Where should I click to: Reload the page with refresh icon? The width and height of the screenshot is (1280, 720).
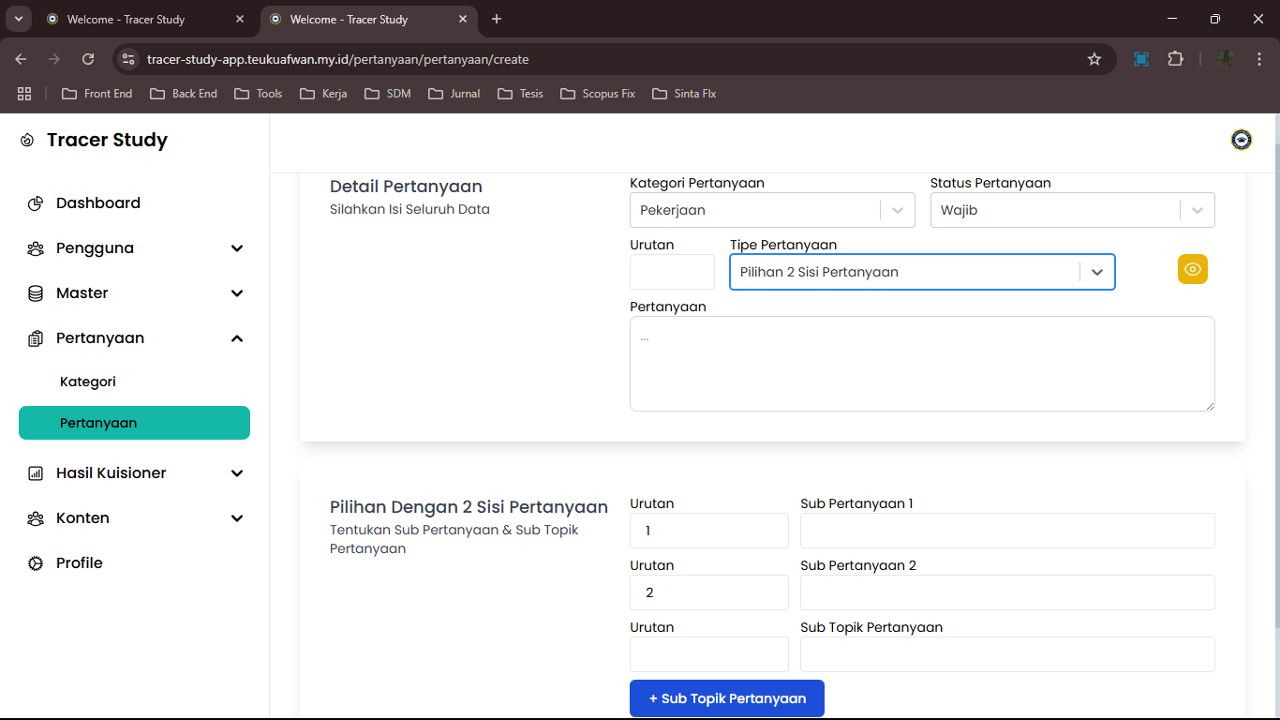pos(88,59)
